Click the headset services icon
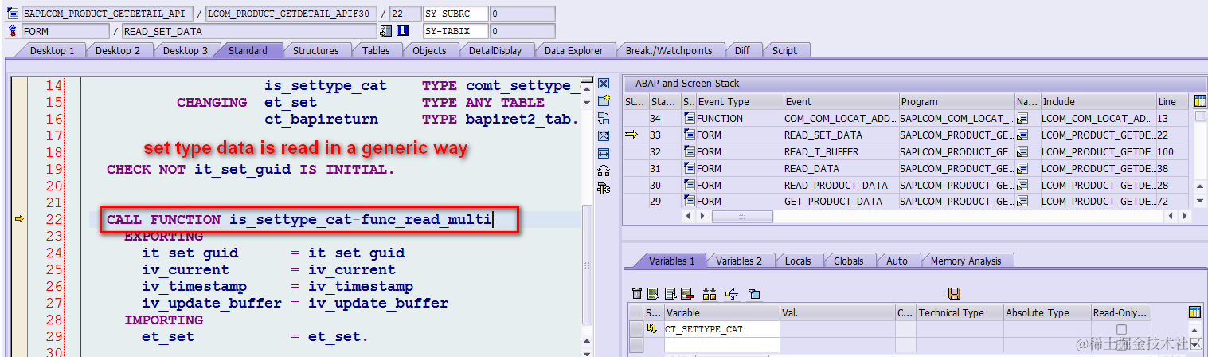 (x=604, y=171)
